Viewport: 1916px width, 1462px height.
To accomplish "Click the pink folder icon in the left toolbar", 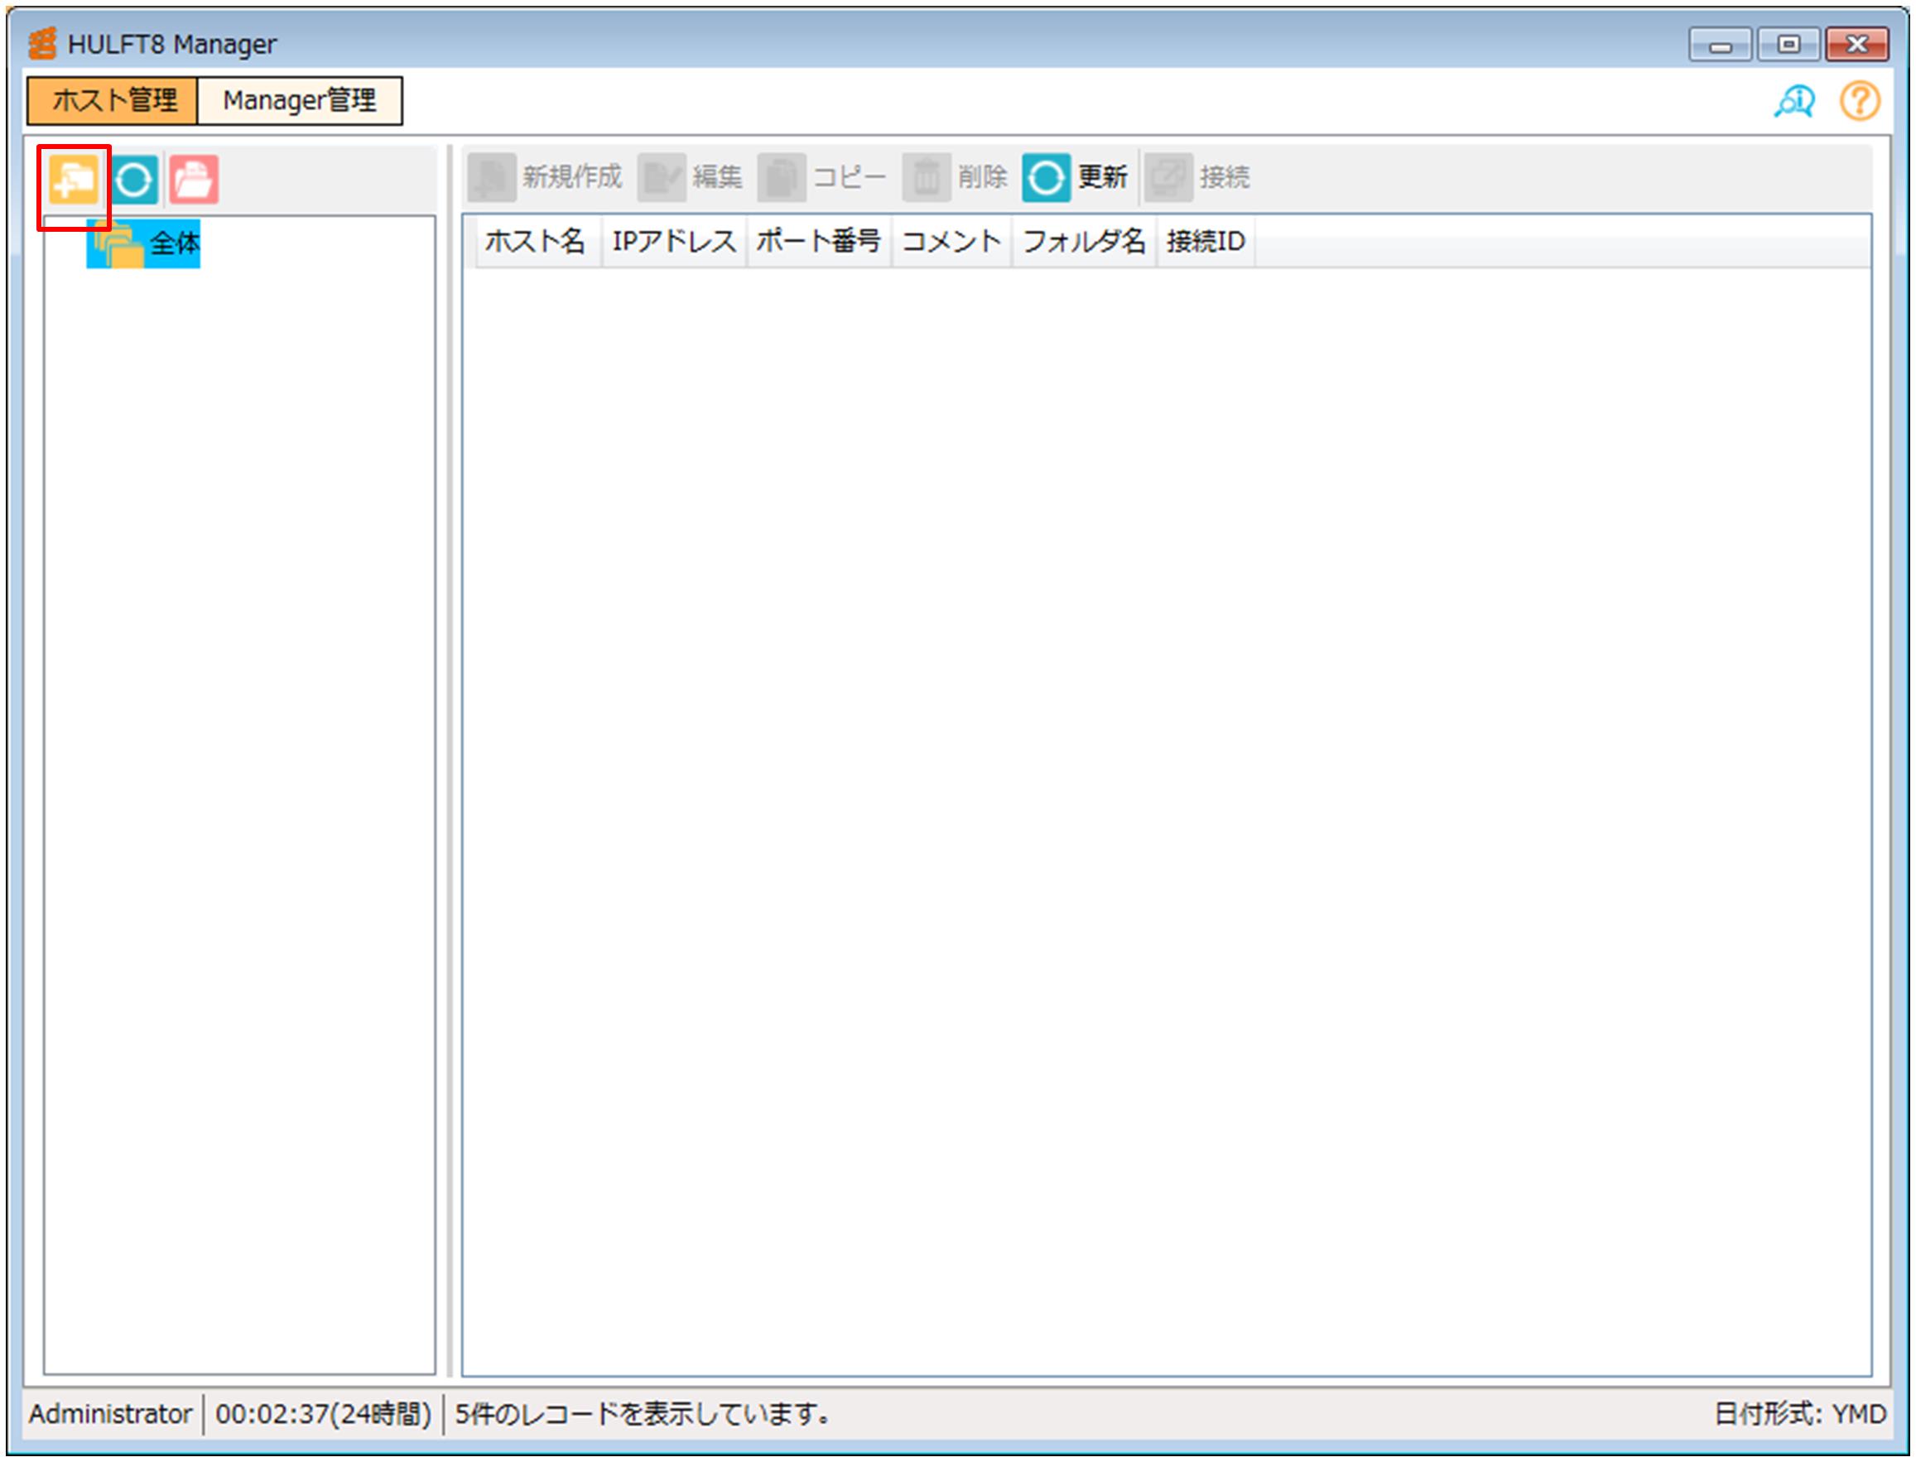I will 193,180.
